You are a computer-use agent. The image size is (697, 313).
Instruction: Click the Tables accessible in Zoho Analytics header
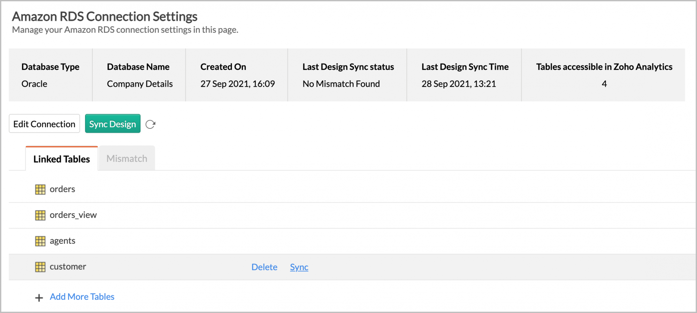pos(604,67)
